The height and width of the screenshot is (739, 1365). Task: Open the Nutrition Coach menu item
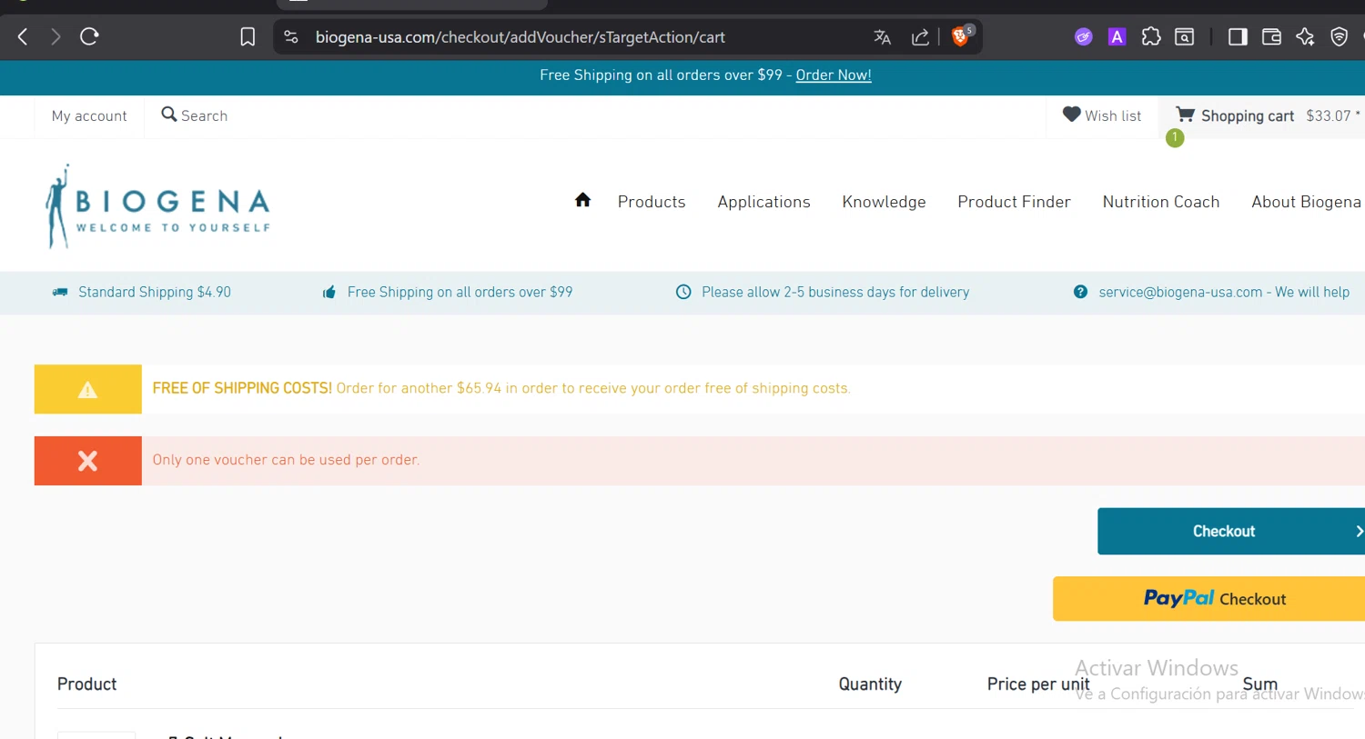(1161, 202)
